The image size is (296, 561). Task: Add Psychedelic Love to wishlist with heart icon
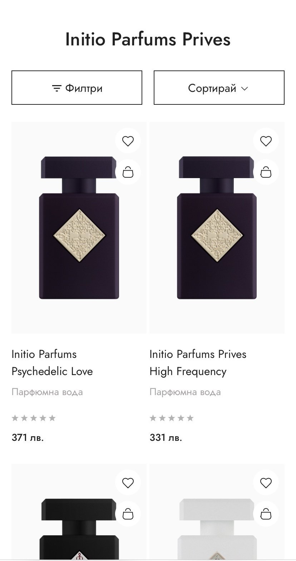128,141
